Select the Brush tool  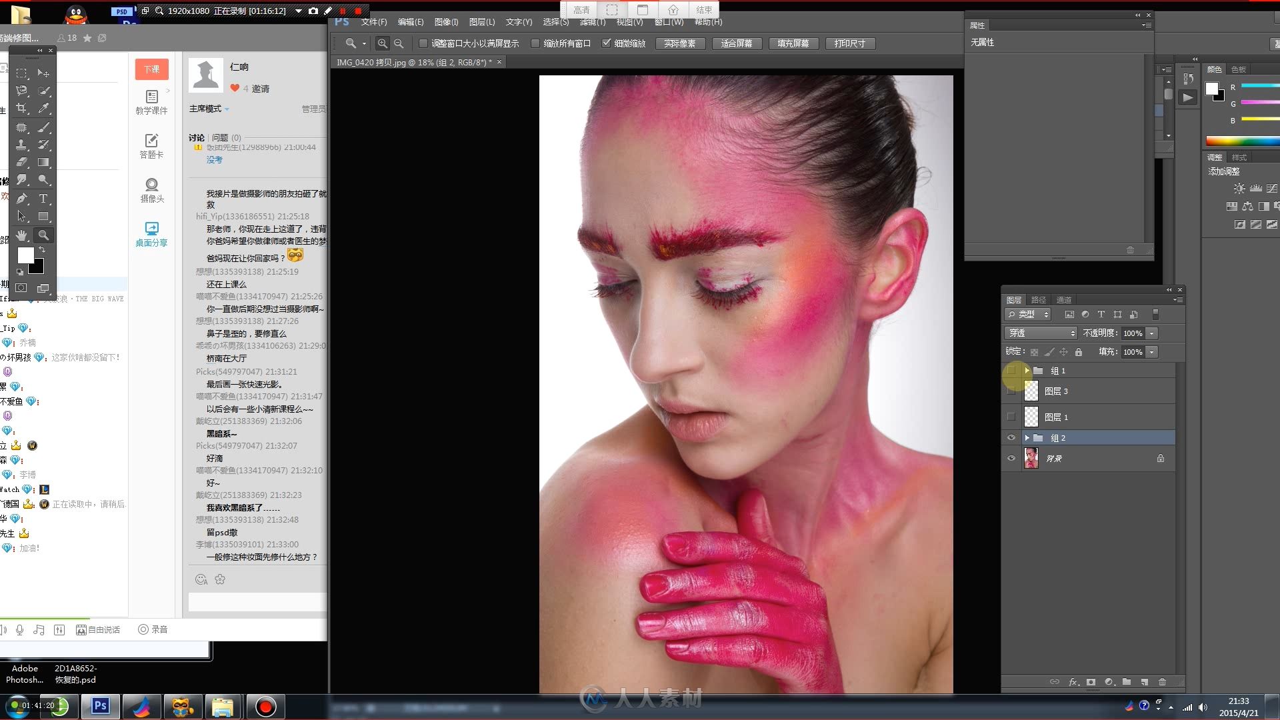click(x=43, y=127)
